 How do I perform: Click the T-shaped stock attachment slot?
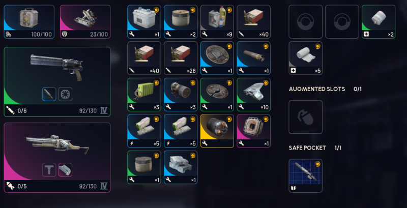coord(49,170)
